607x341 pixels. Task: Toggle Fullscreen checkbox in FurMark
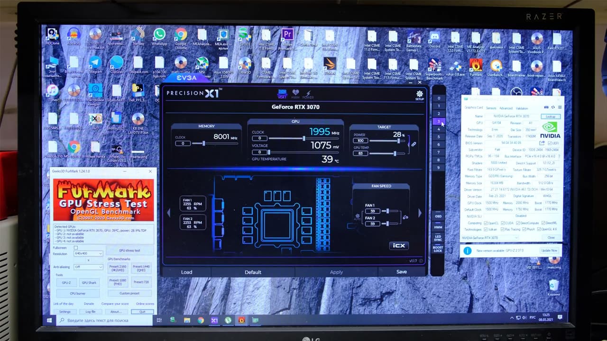[75, 248]
